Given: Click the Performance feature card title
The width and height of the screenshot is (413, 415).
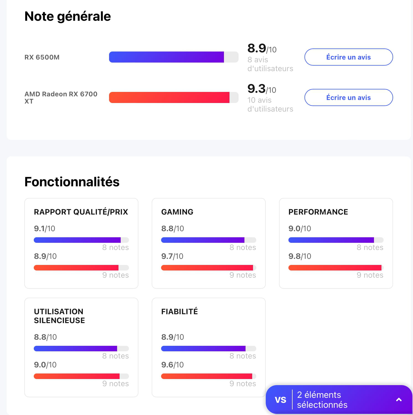Looking at the screenshot, I should 318,212.
